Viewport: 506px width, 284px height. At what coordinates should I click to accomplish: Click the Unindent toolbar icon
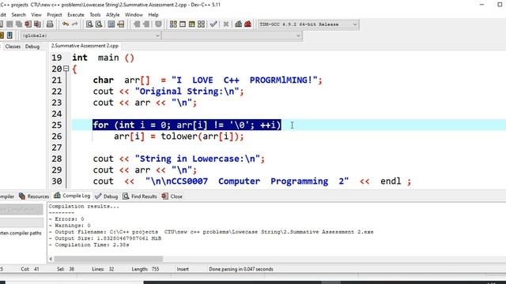137,24
